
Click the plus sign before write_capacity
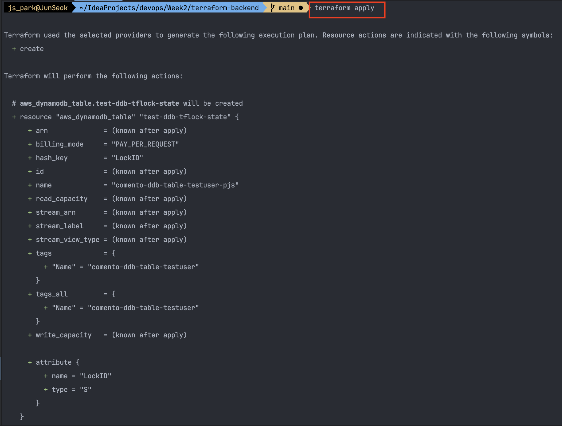[x=30, y=335]
